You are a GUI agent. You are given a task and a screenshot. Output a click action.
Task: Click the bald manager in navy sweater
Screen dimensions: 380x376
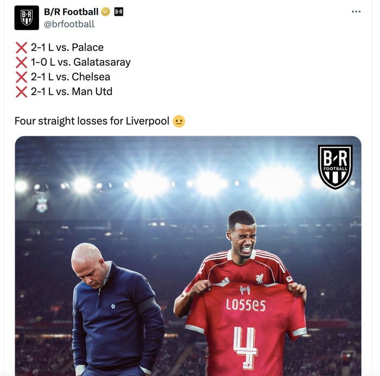click(x=116, y=310)
